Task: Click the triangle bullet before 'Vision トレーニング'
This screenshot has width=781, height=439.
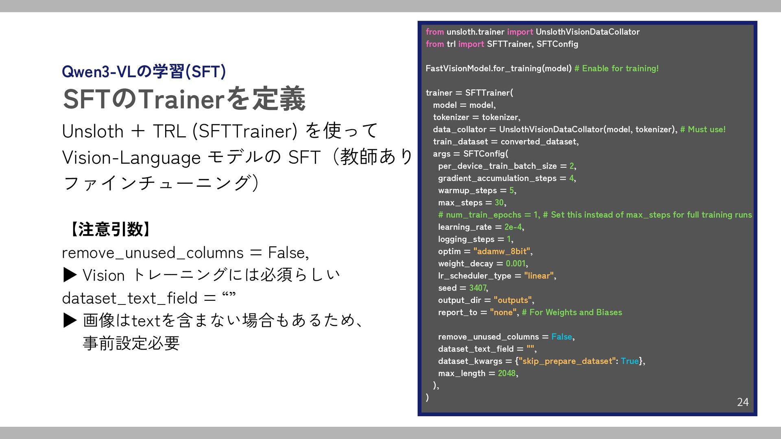Action: [x=70, y=275]
